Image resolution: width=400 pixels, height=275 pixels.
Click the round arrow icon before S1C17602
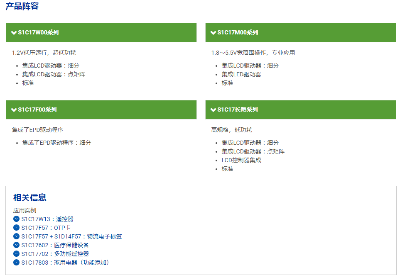pyautogui.click(x=16, y=245)
